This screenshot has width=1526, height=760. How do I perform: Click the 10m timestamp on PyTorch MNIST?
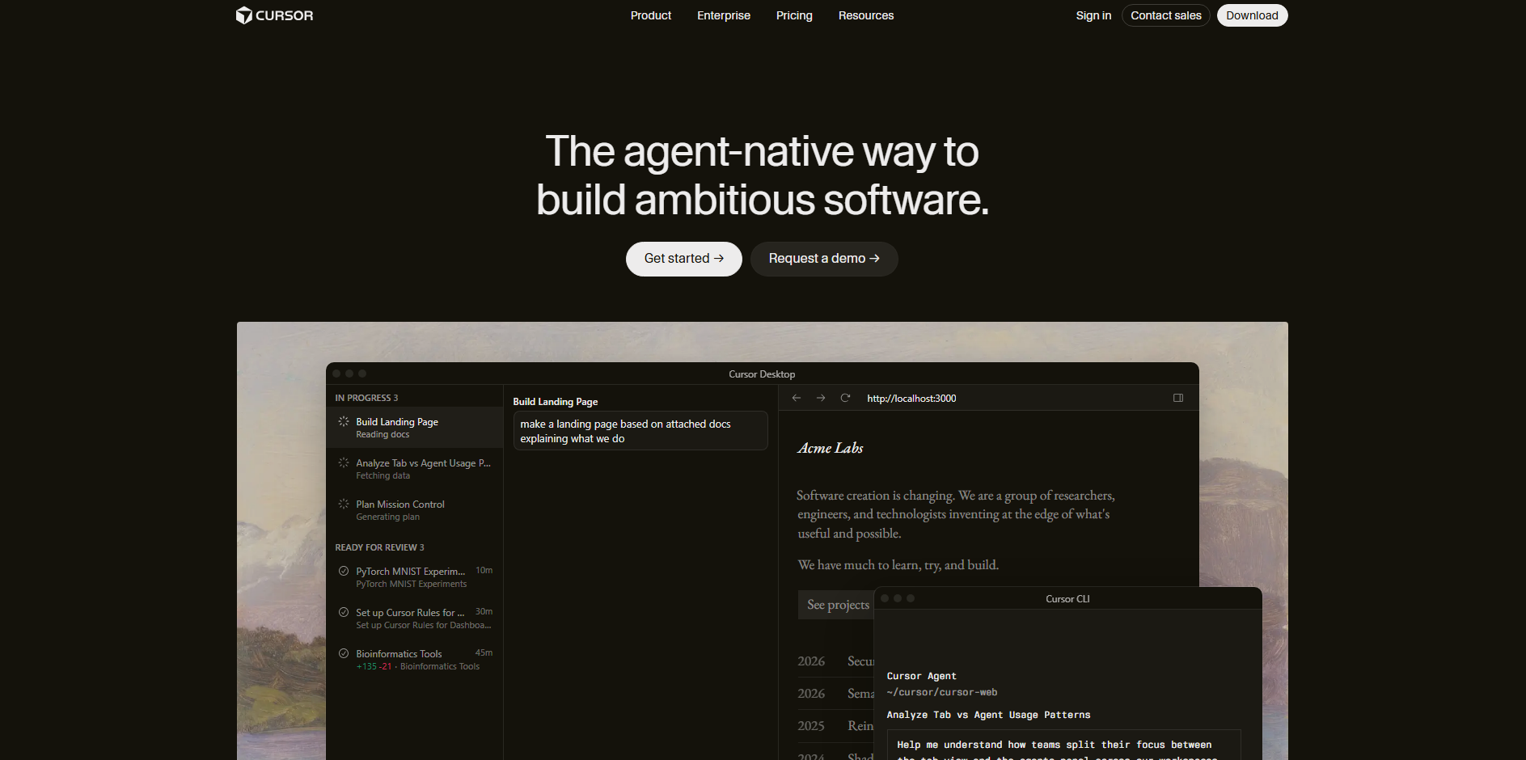tap(484, 570)
